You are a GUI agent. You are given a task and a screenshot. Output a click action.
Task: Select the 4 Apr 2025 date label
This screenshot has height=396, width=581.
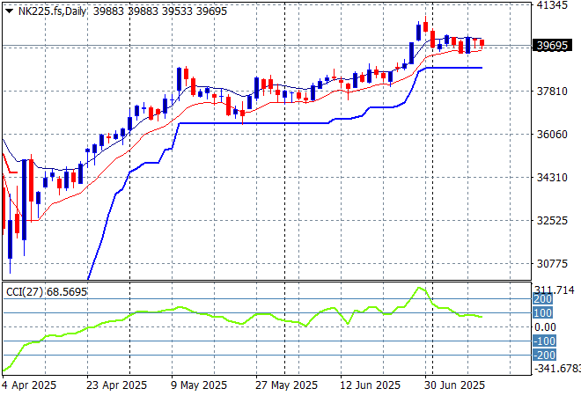click(x=30, y=385)
